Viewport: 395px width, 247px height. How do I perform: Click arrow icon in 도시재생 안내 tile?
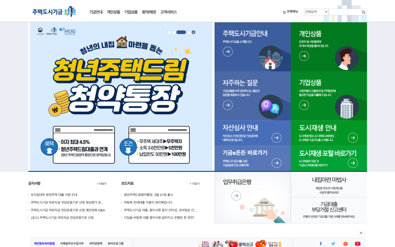(353, 138)
